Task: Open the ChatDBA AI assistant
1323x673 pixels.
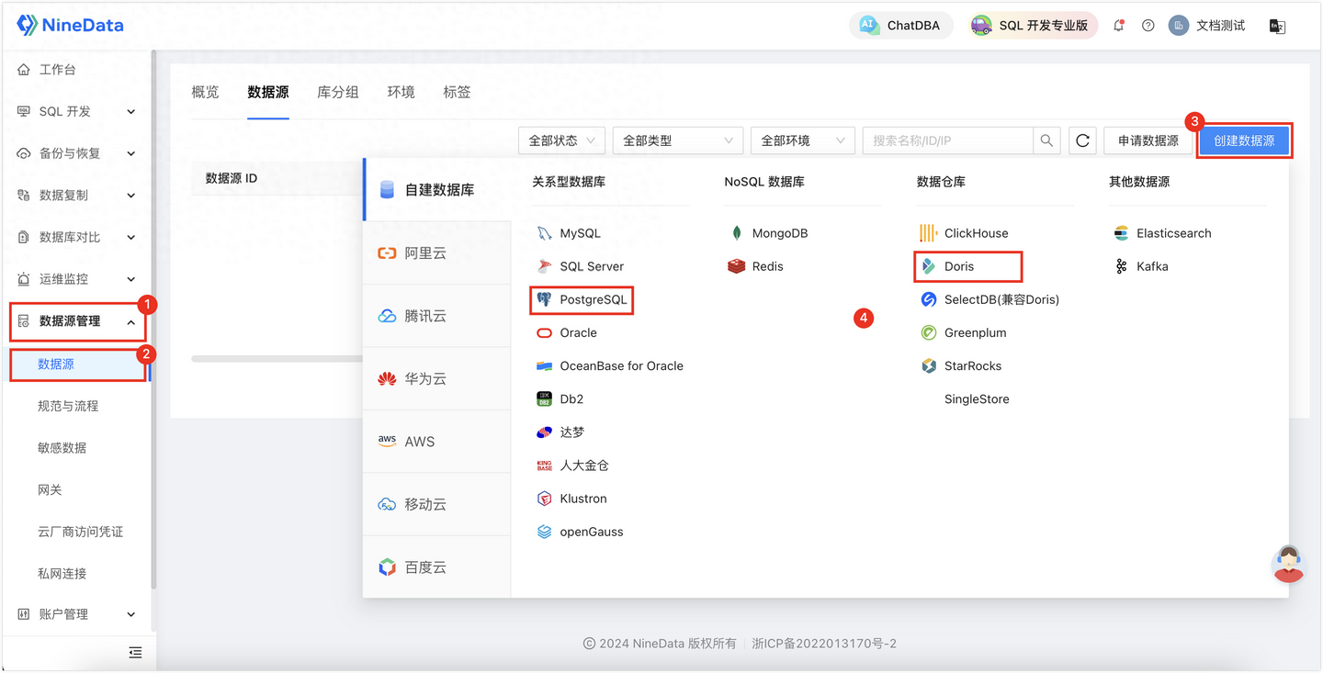Action: point(900,25)
